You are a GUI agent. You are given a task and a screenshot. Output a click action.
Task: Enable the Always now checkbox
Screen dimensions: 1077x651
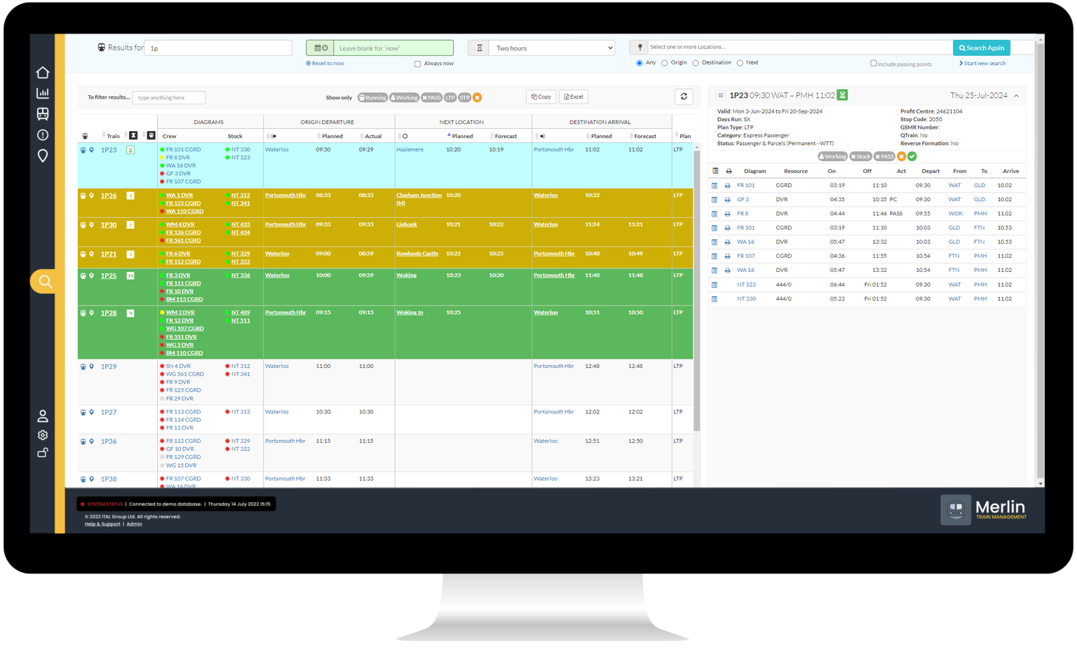418,64
